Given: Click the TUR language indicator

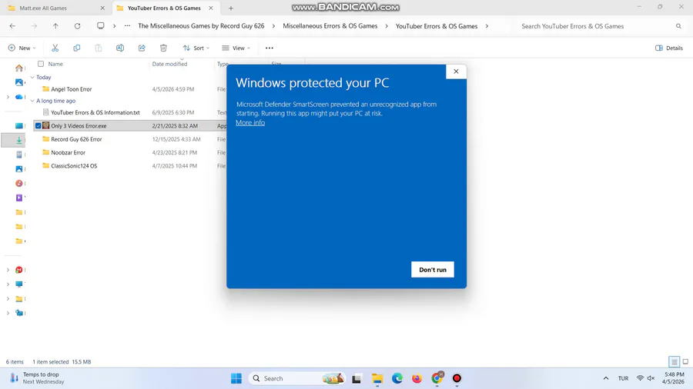Looking at the screenshot, I should tap(623, 378).
